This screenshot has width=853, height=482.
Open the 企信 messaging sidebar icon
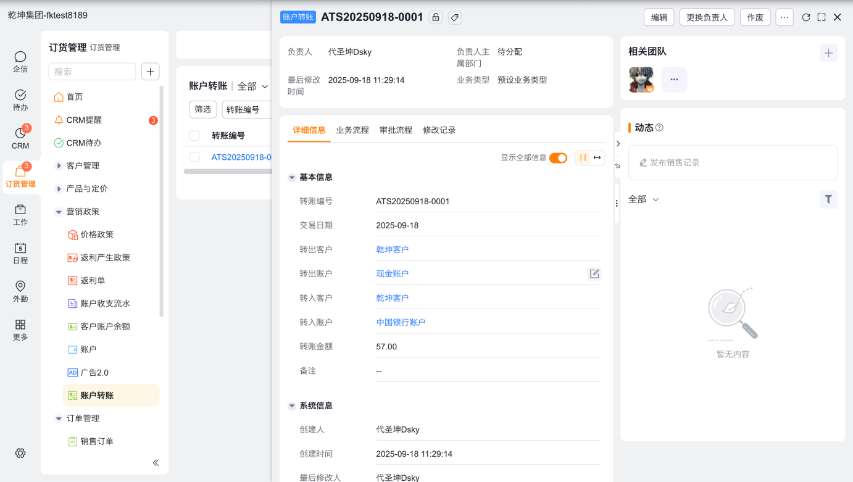(x=20, y=62)
